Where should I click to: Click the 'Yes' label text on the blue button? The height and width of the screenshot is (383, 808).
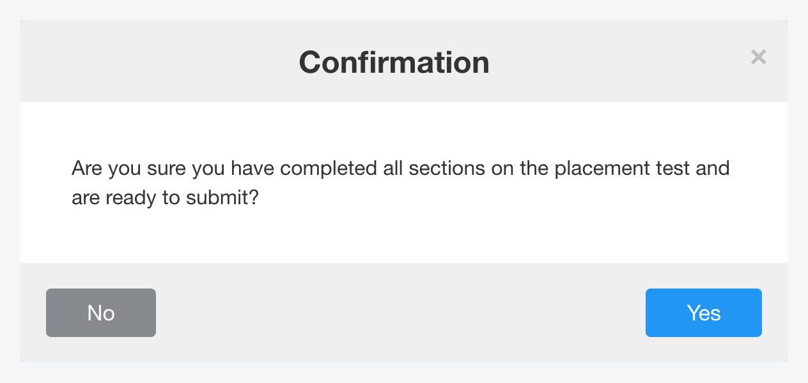click(704, 313)
